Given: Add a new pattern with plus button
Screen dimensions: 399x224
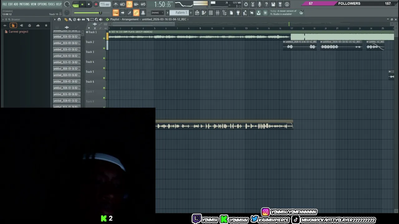Looking at the screenshot, I should pos(191,13).
